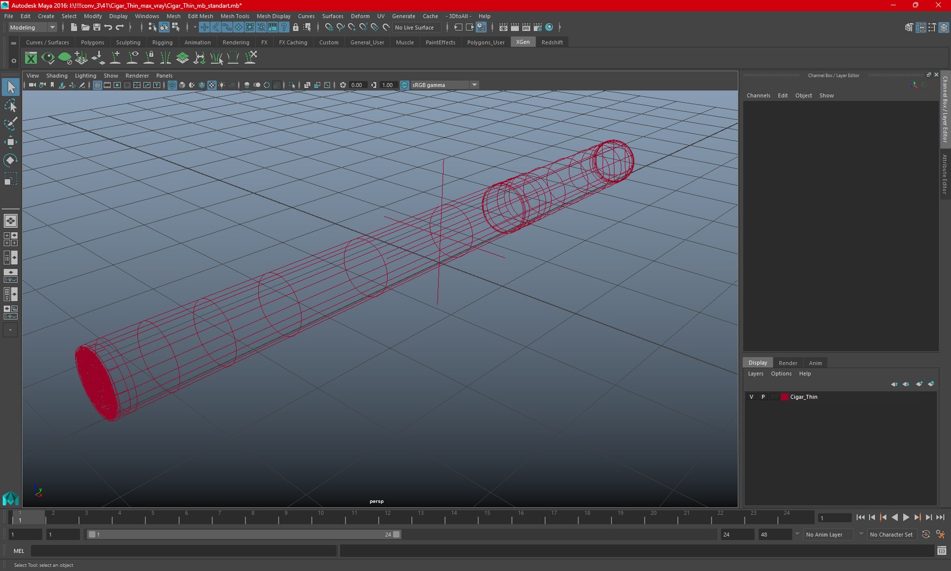Play animation forwards

click(906, 518)
